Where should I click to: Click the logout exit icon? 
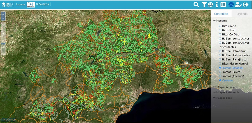point(246,5)
